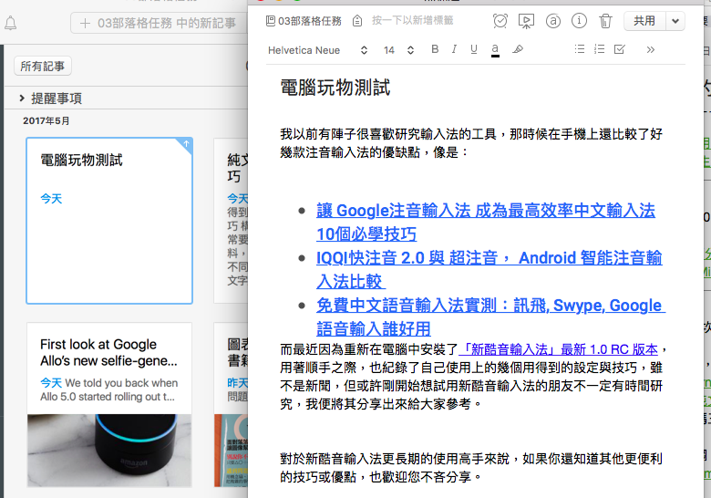Delete note with trash icon
Image resolution: width=711 pixels, height=498 pixels.
click(605, 21)
